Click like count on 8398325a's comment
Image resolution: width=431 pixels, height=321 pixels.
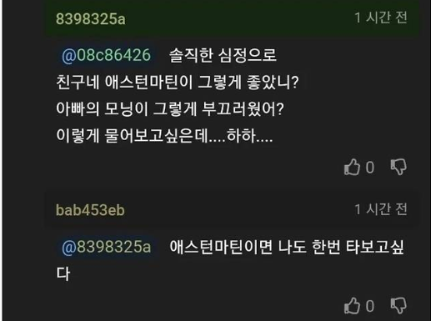[x=370, y=168]
